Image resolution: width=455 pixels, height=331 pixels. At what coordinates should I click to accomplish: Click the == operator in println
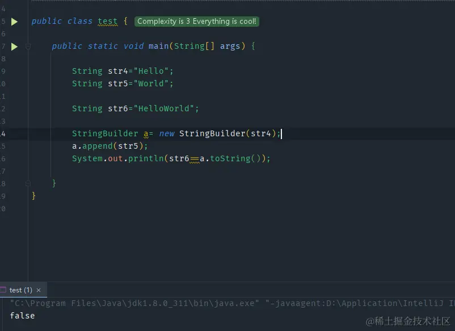[x=195, y=159]
